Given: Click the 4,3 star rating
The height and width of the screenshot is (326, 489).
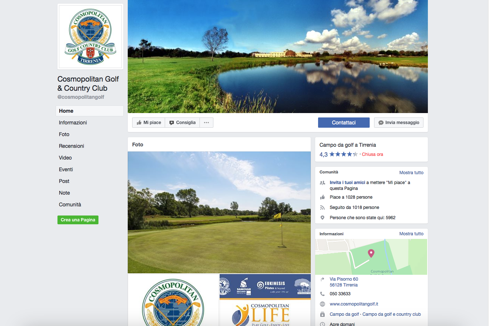Looking at the screenshot, I should [338, 154].
